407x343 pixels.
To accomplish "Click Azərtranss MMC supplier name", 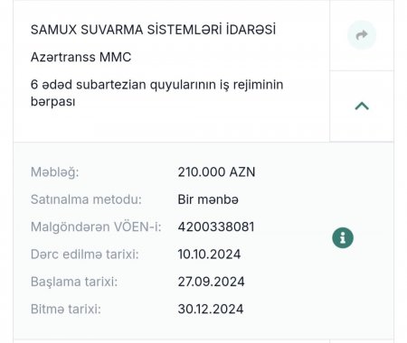I will pos(80,57).
